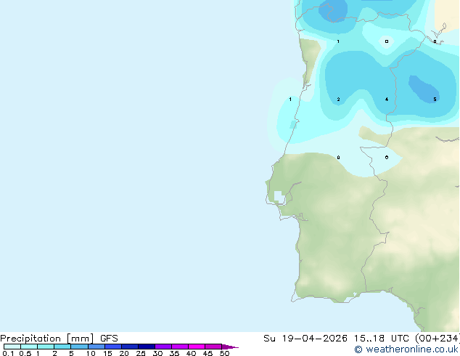This screenshot has height=356, width=460.
Task: Click the "Precipitation" title word
Action: (30, 339)
